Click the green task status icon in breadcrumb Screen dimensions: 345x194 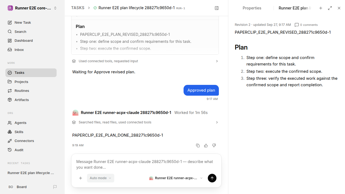coord(95,8)
